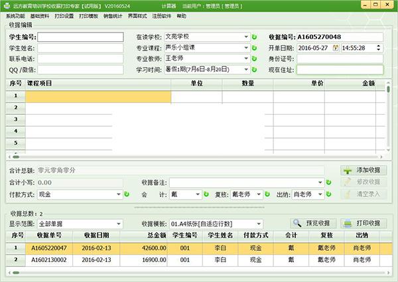Click the 课程项目 column header
Image resolution: width=398 pixels, height=282 pixels.
[x=98, y=84]
